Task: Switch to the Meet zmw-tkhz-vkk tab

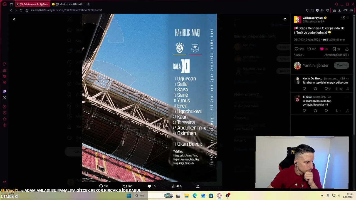Action: 68,4
